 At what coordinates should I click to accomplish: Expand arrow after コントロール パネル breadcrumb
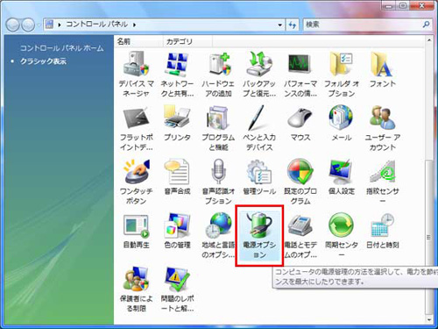pos(134,25)
